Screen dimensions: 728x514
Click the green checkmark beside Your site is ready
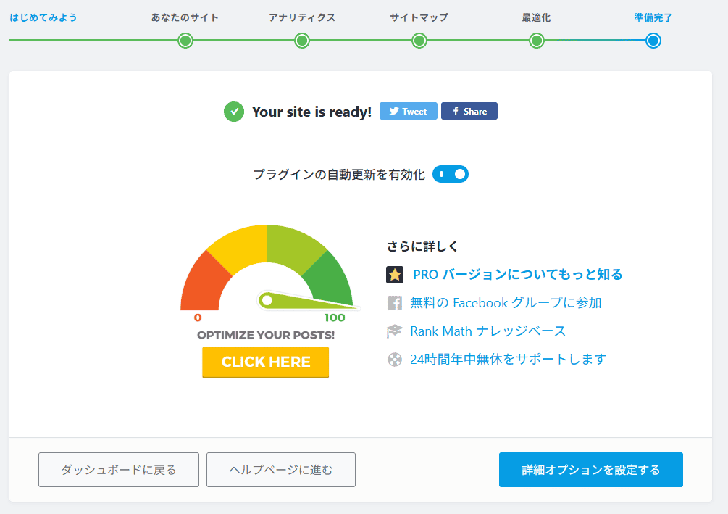[233, 112]
